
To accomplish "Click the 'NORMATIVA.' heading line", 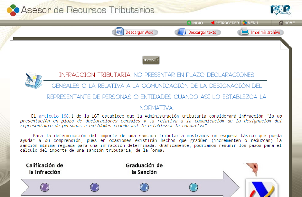I will (x=156, y=108).
